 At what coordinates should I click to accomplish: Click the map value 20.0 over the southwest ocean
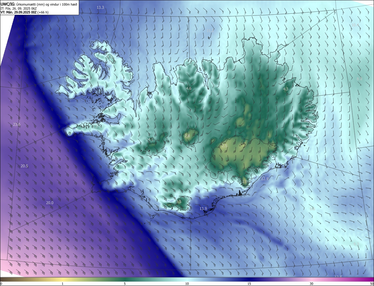pyautogui.click(x=50, y=203)
